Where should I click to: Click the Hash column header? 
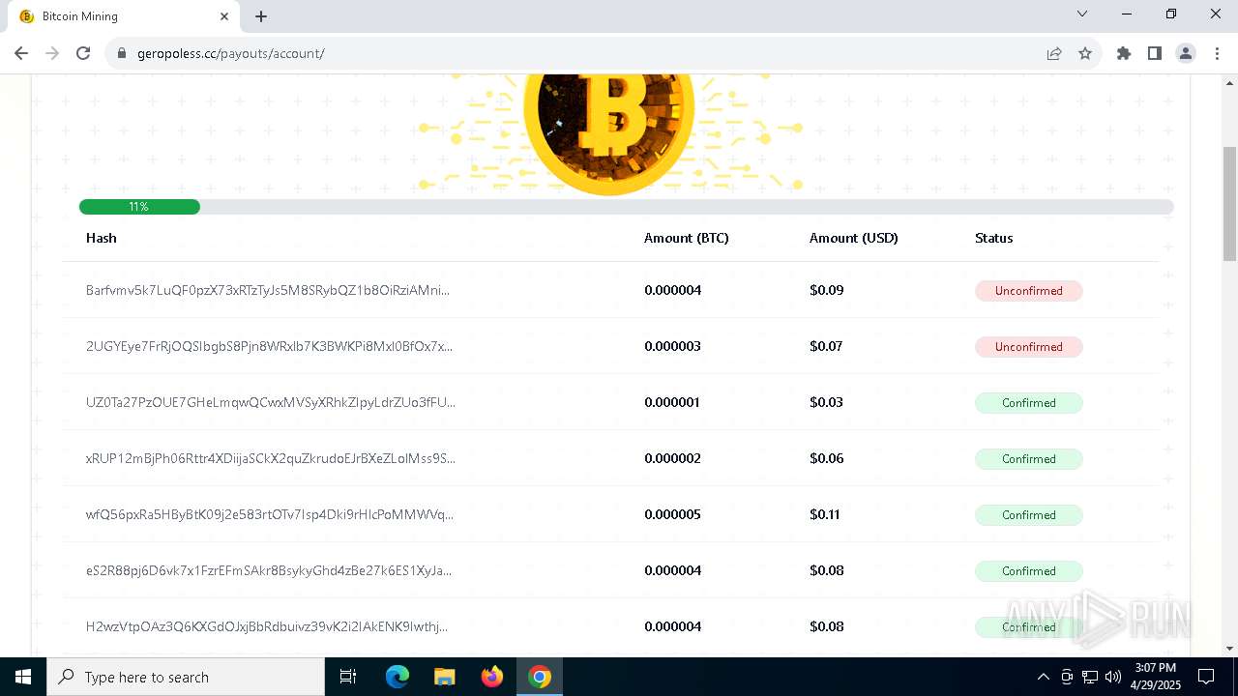pyautogui.click(x=101, y=238)
